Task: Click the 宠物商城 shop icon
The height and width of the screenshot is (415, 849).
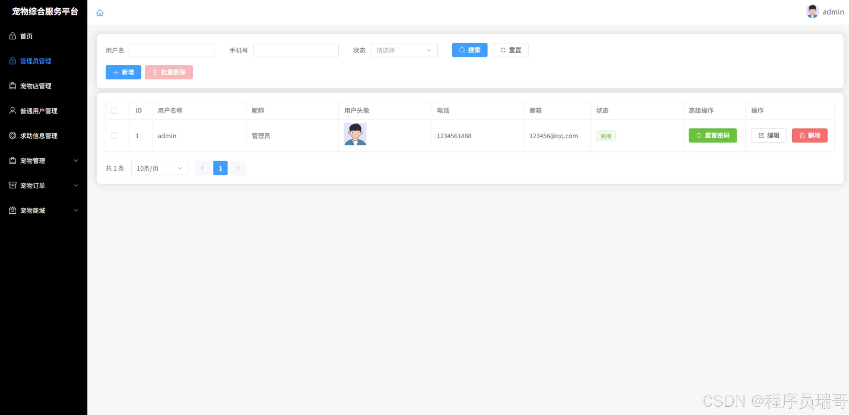Action: coord(12,210)
